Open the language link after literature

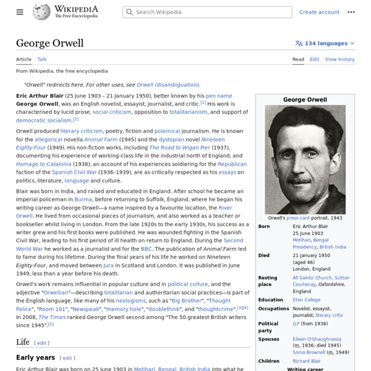(x=77, y=181)
